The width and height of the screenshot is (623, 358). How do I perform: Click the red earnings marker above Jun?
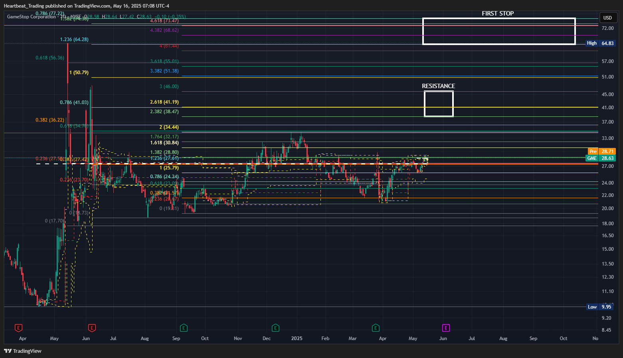pos(92,328)
